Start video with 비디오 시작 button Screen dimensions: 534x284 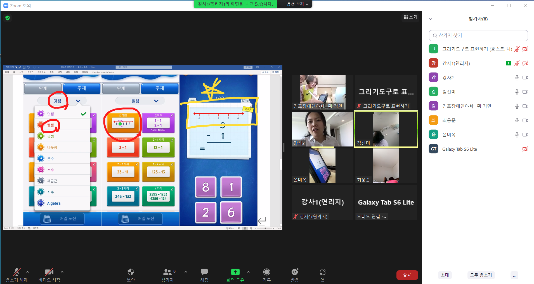coord(49,275)
